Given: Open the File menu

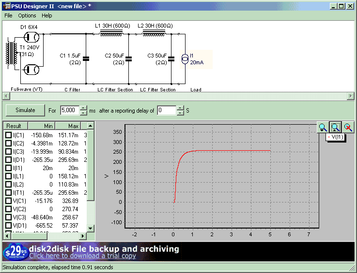Looking at the screenshot, I should click(x=8, y=15).
